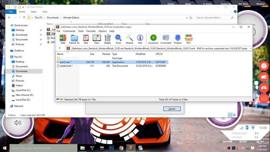
Task: Click the Delete trash icon
Action: coord(108,39)
